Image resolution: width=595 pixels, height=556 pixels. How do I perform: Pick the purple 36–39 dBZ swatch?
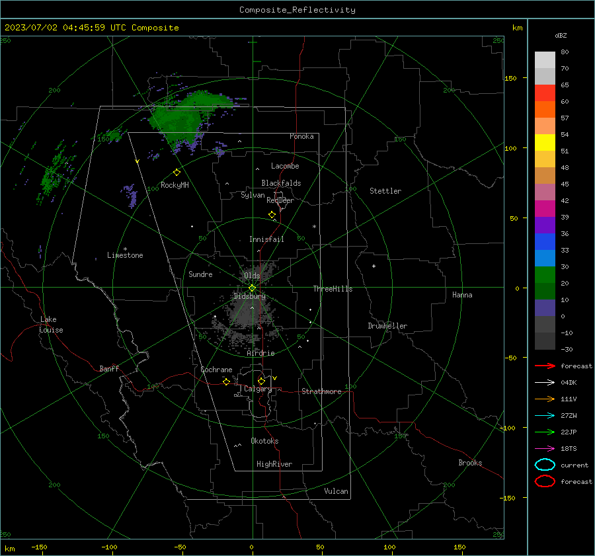click(x=545, y=225)
